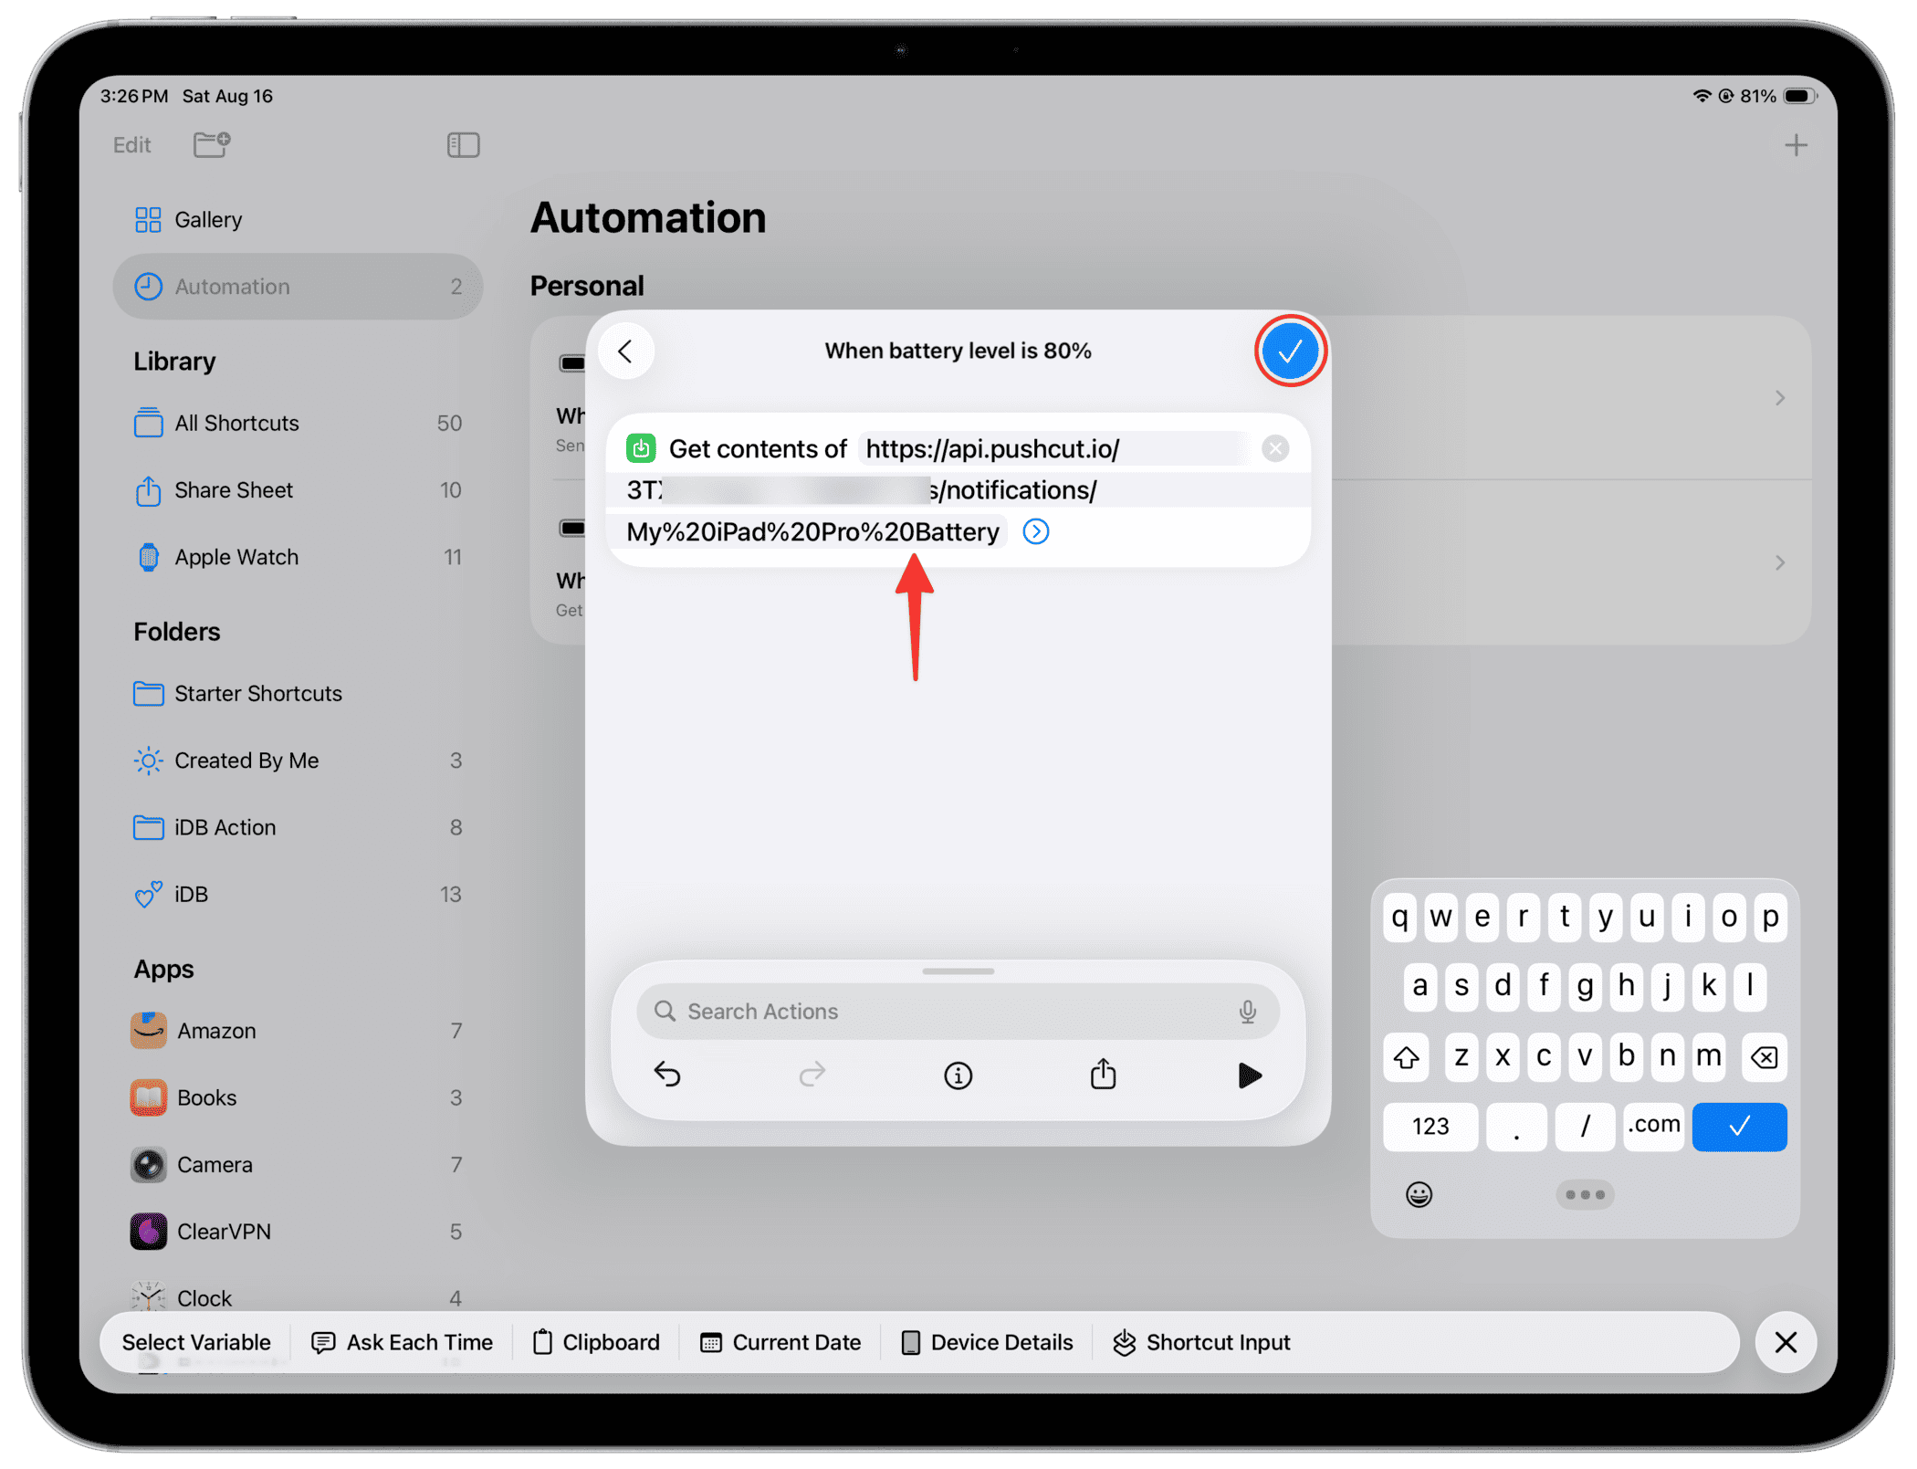
Task: Tap the Wi-Fi status icon
Action: [1701, 96]
